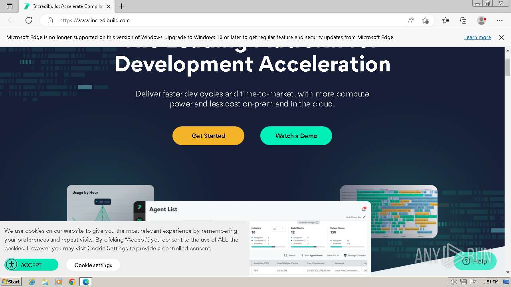Open the media player taskbar icon
The image size is (511, 287).
[x=59, y=282]
